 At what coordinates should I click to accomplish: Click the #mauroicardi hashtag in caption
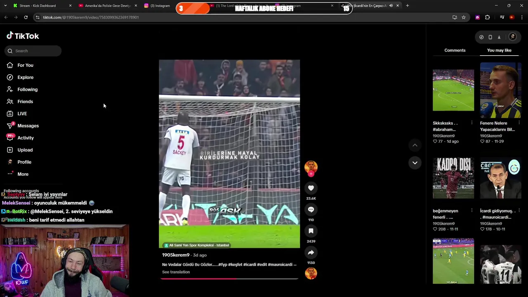(x=280, y=264)
